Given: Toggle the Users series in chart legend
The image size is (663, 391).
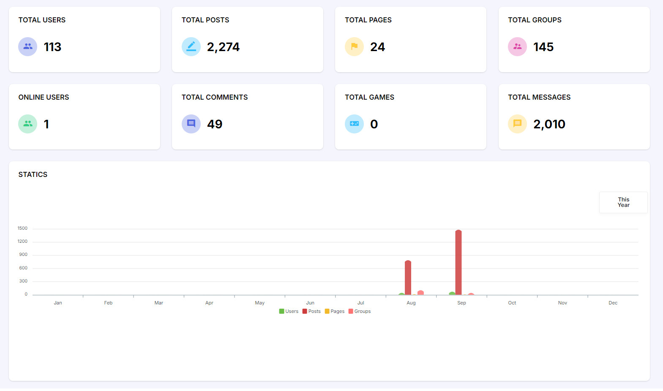Looking at the screenshot, I should pos(289,311).
